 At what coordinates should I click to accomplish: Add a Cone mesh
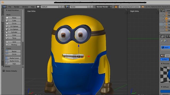[13, 35]
